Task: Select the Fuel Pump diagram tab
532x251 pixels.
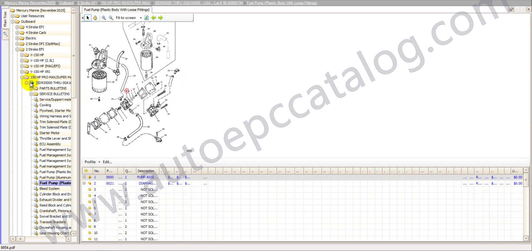Action: point(117,10)
